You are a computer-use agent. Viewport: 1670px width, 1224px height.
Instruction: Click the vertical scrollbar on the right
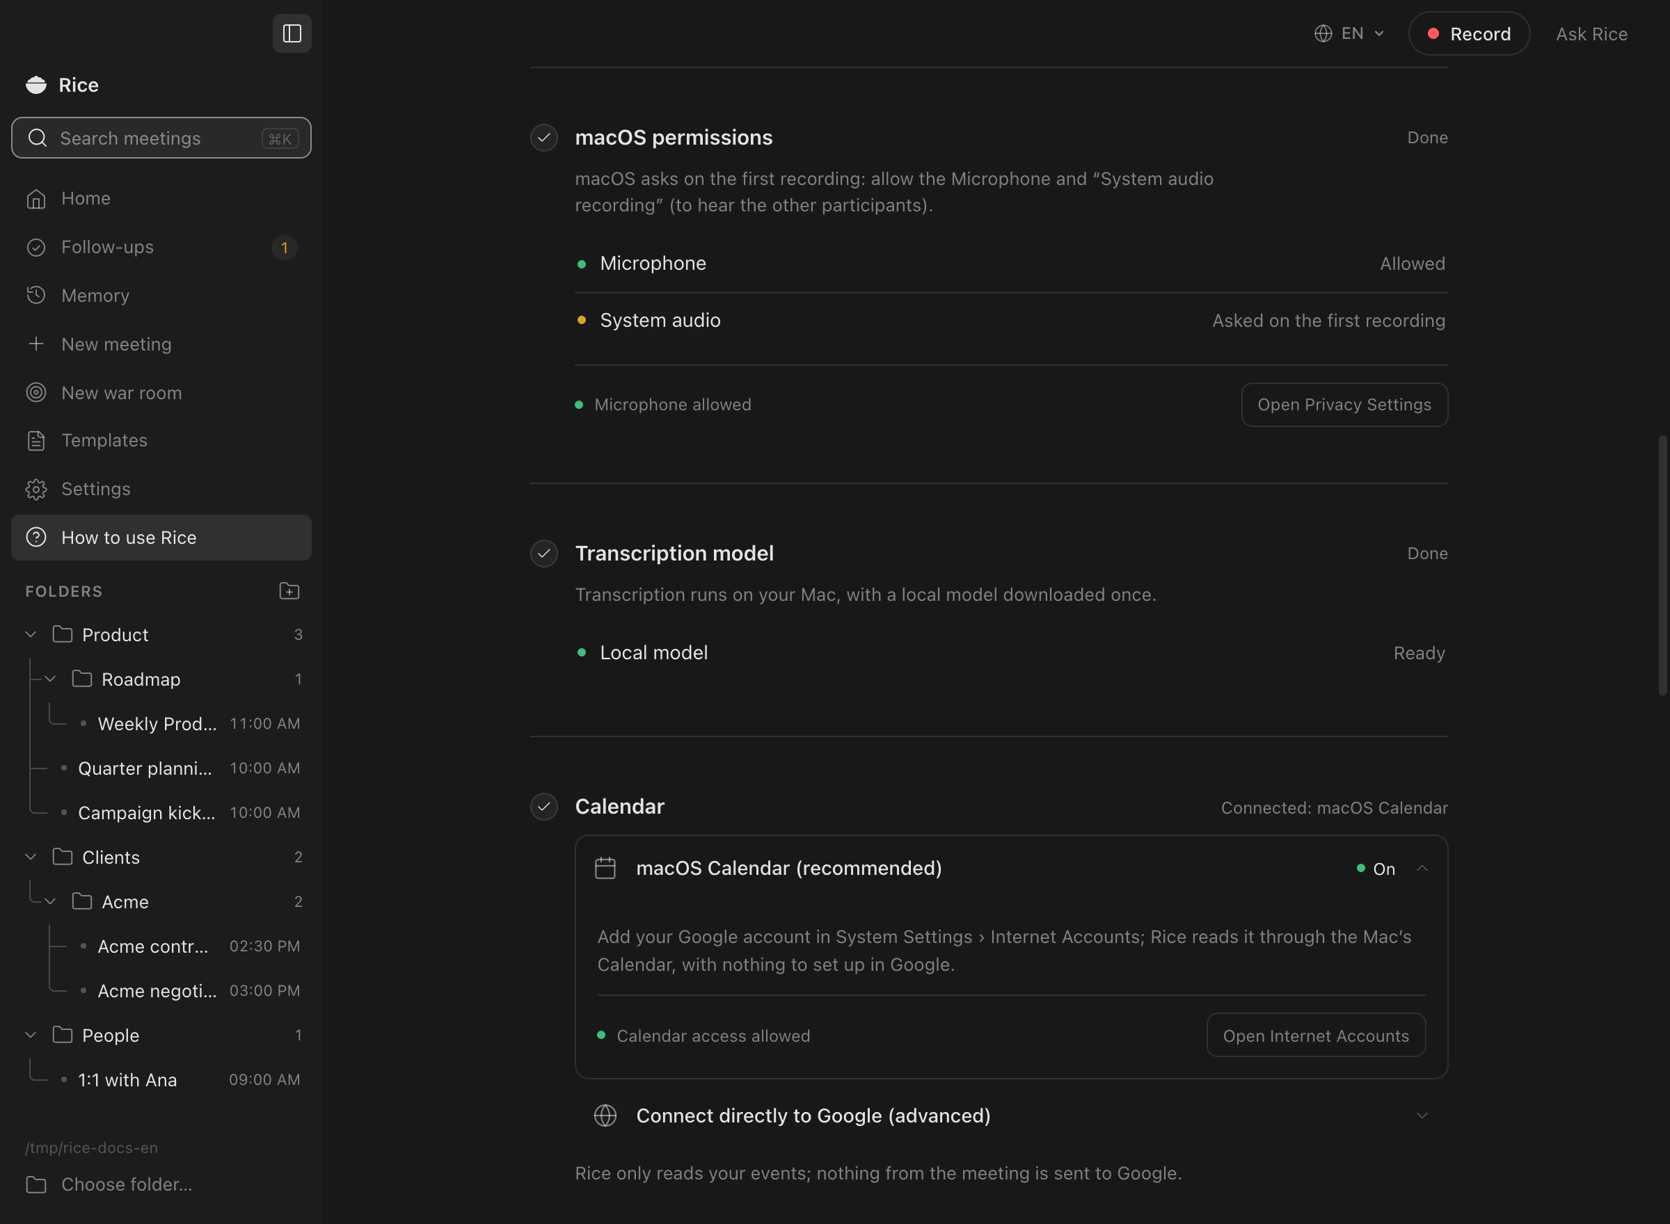click(x=1662, y=565)
